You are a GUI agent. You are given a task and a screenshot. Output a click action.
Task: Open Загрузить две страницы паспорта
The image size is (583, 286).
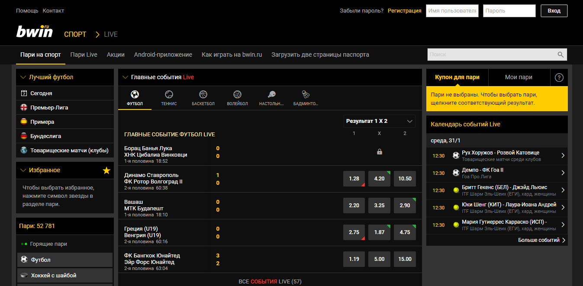320,55
